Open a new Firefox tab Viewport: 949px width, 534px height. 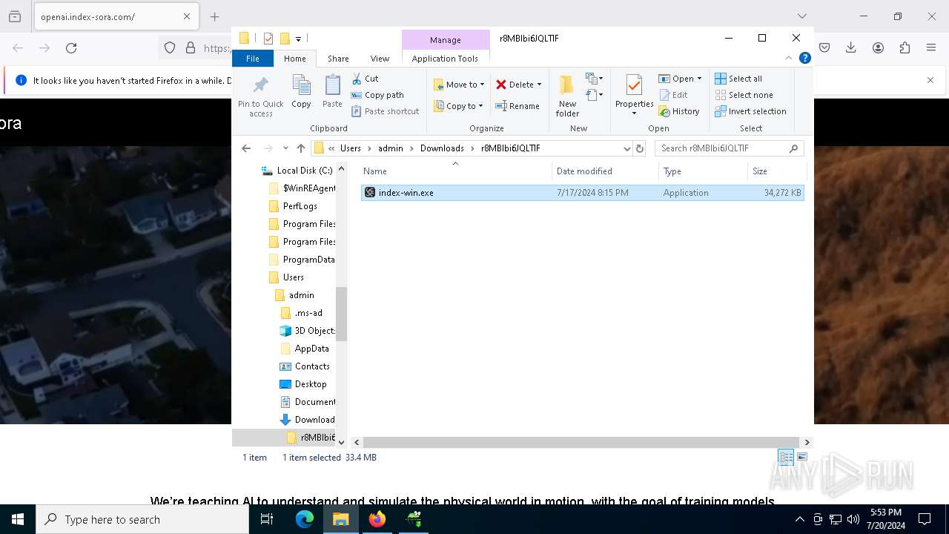(x=214, y=16)
